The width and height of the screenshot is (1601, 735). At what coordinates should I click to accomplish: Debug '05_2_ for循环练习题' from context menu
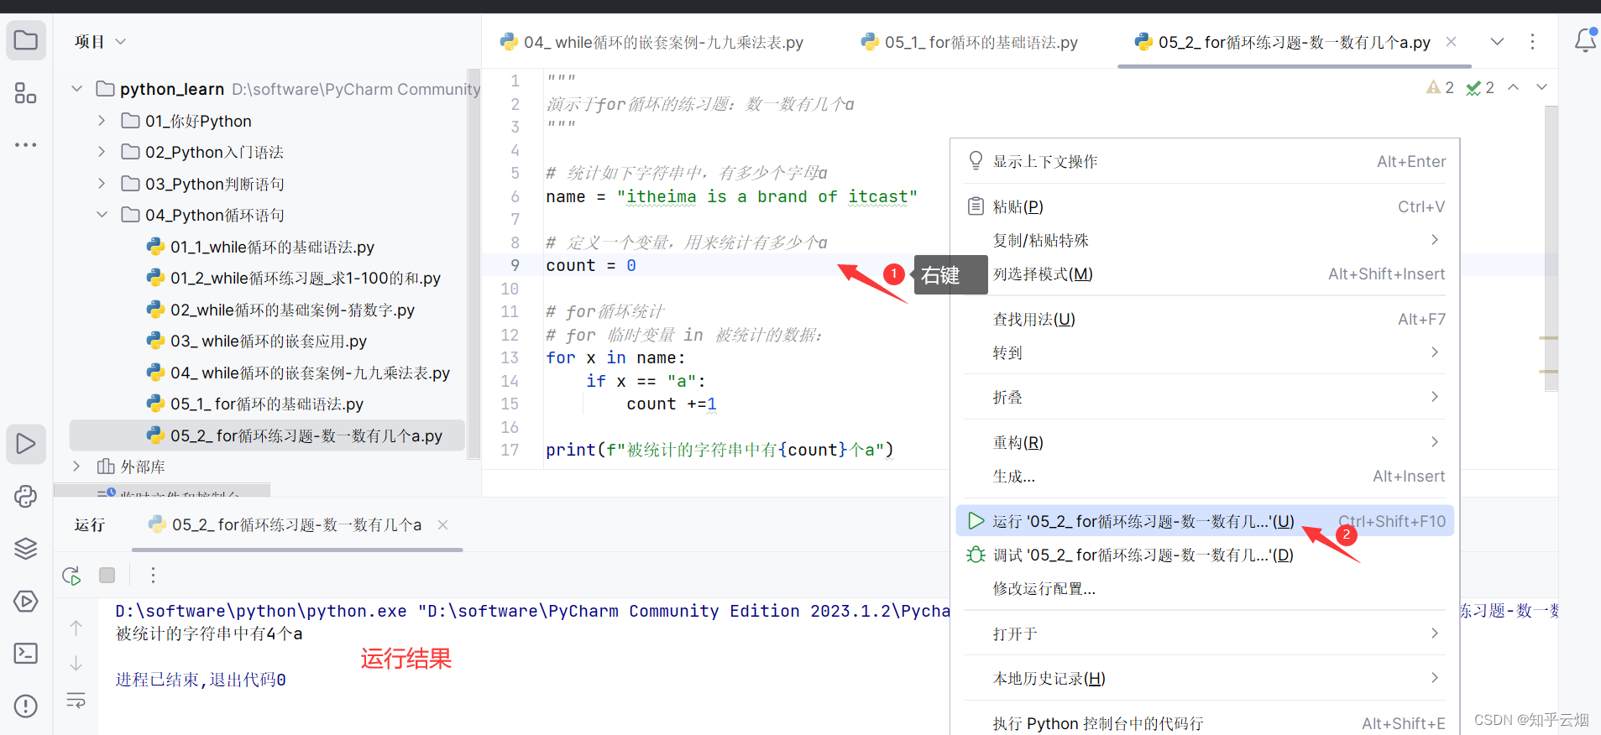pos(1205,555)
